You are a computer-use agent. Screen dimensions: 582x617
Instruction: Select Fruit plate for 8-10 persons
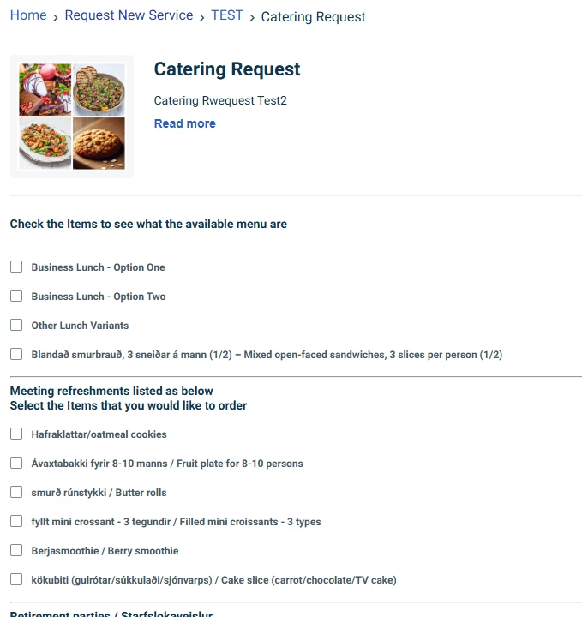coord(16,463)
